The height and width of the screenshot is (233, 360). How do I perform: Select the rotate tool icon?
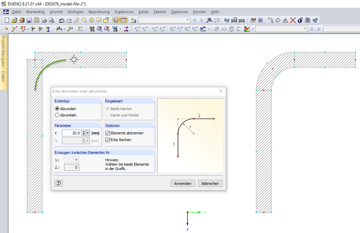click(x=278, y=20)
